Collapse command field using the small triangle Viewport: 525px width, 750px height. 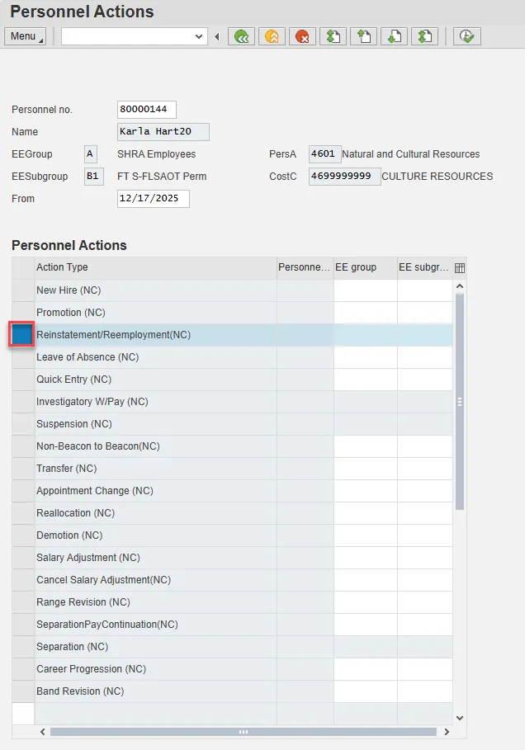pos(217,36)
